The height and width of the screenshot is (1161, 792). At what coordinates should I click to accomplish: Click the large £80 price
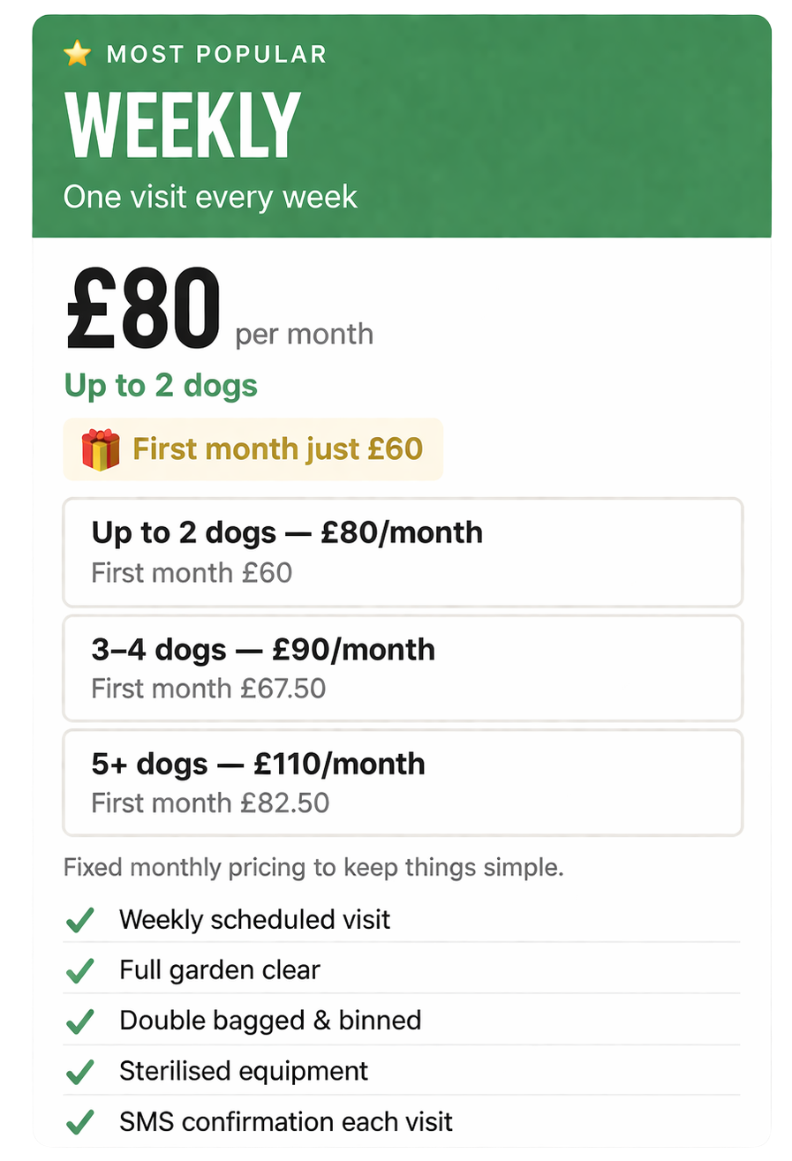tap(142, 311)
